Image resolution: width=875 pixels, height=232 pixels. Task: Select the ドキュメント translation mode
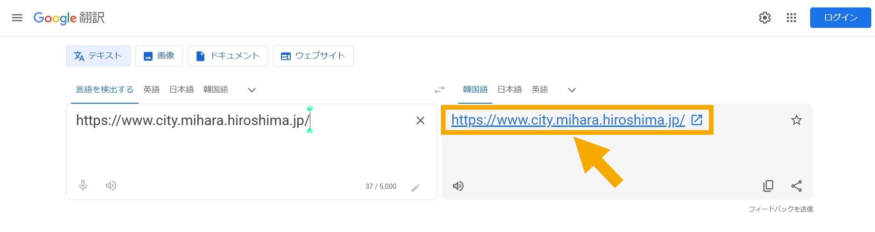click(x=228, y=56)
